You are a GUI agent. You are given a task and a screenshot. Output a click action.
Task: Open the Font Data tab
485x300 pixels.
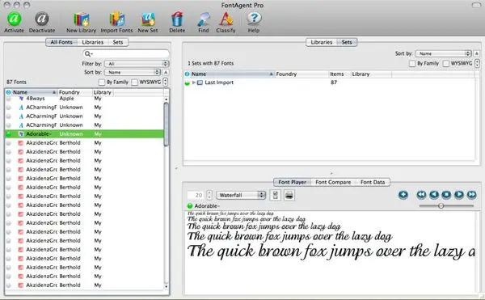point(373,183)
